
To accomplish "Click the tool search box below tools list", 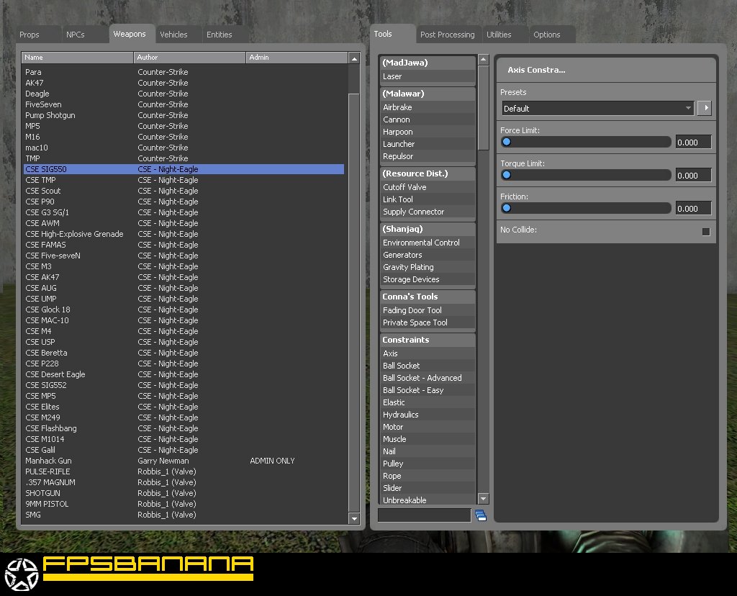I will point(424,515).
